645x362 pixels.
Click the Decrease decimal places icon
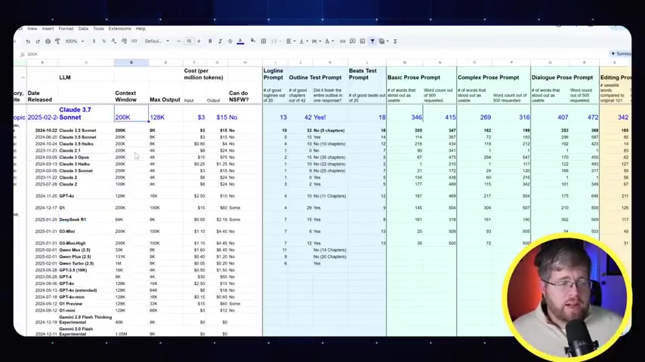tap(113, 41)
